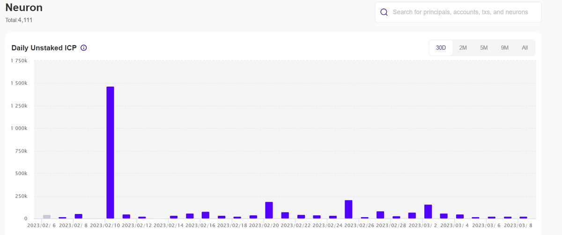Select the 30D time range tab
This screenshot has height=235, width=562.
[441, 48]
